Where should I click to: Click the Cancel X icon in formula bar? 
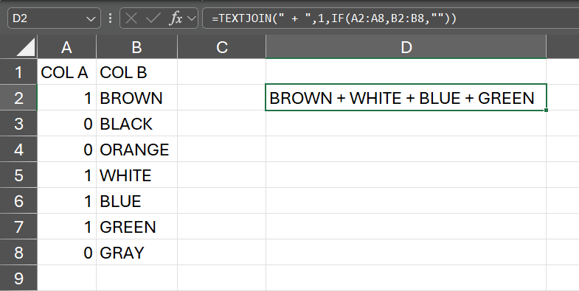click(131, 18)
